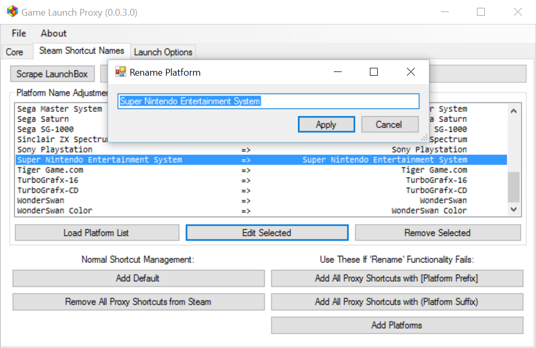Maximize the Game Launch Proxy window
The image size is (536, 348).
pos(481,12)
